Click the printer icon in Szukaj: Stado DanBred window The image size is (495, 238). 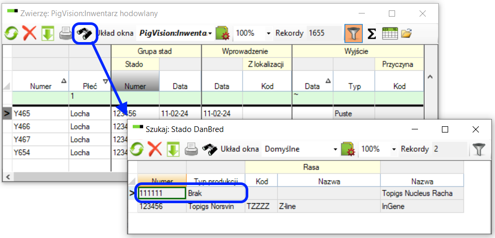pos(192,149)
